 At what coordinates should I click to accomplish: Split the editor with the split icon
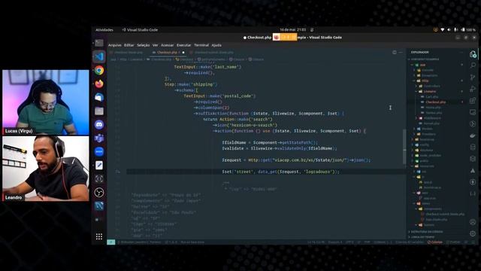coord(395,53)
